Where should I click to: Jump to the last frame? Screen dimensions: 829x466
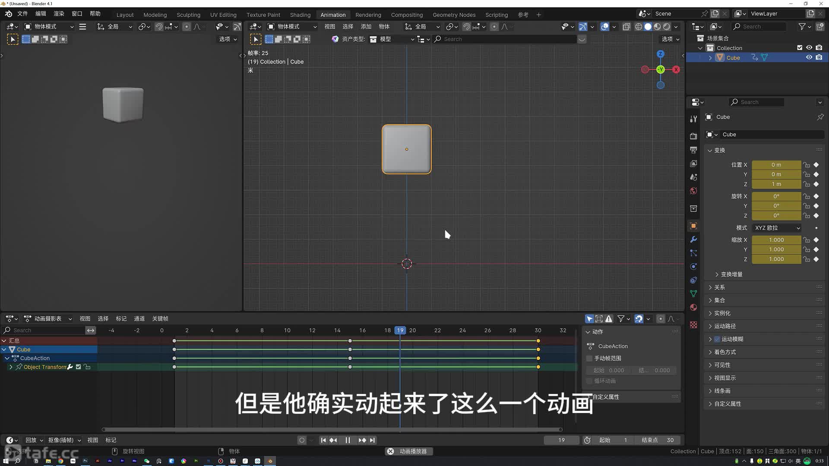point(372,440)
